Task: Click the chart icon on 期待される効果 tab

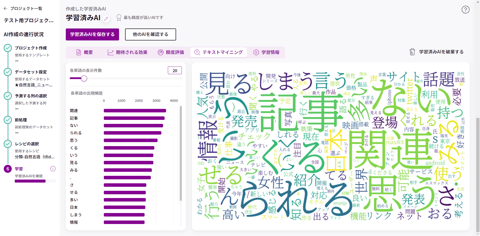Action: point(110,52)
